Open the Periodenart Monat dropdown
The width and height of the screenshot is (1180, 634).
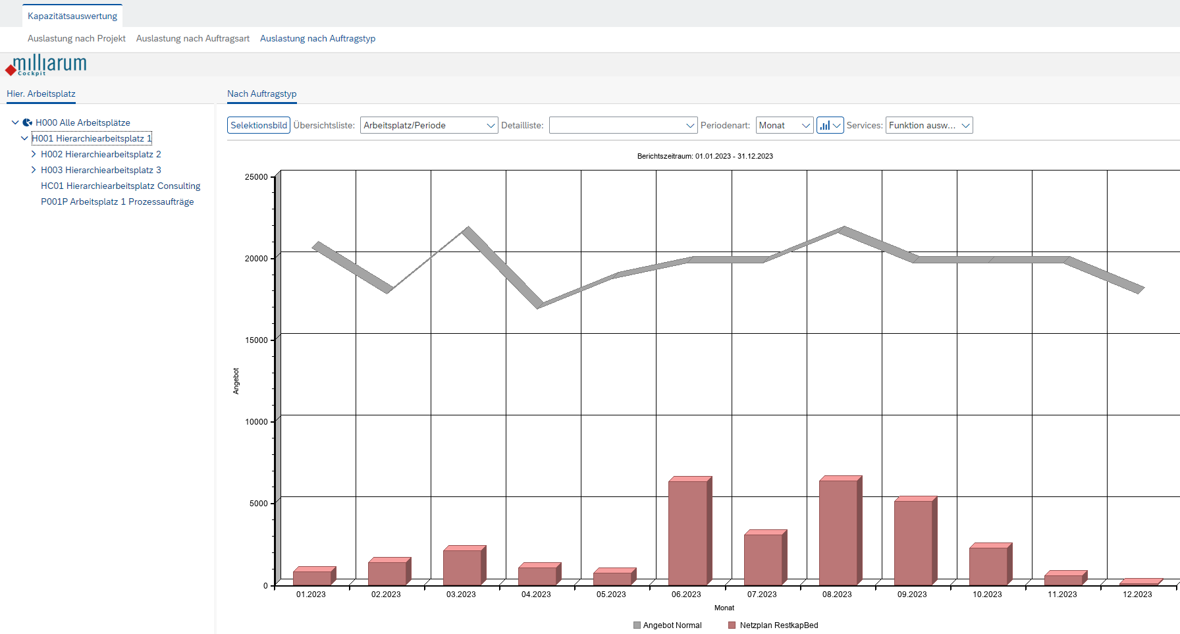tap(785, 125)
